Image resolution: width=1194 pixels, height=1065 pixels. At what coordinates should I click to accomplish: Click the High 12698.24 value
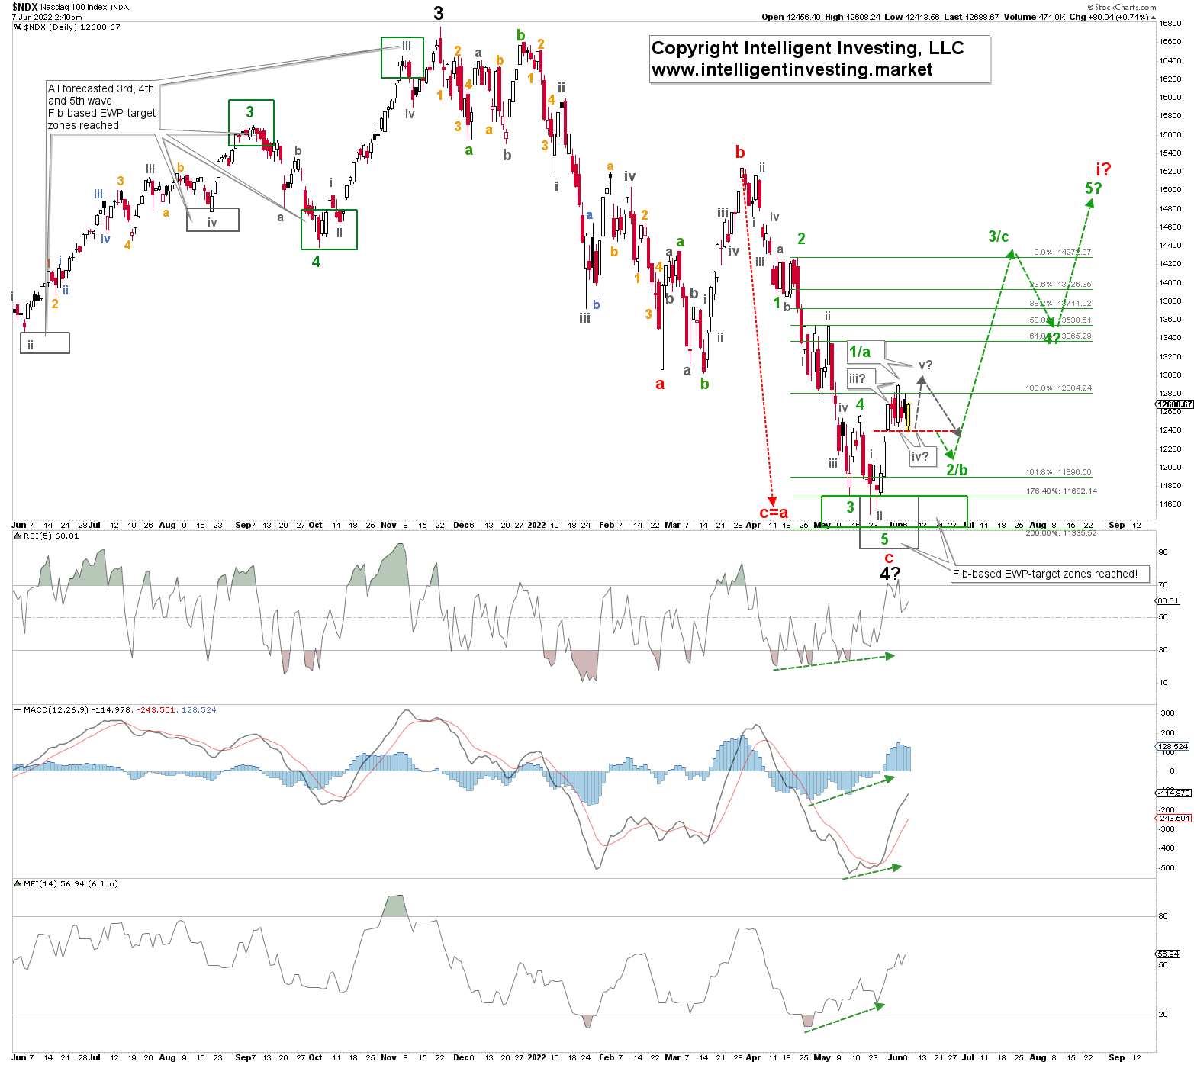(x=852, y=17)
